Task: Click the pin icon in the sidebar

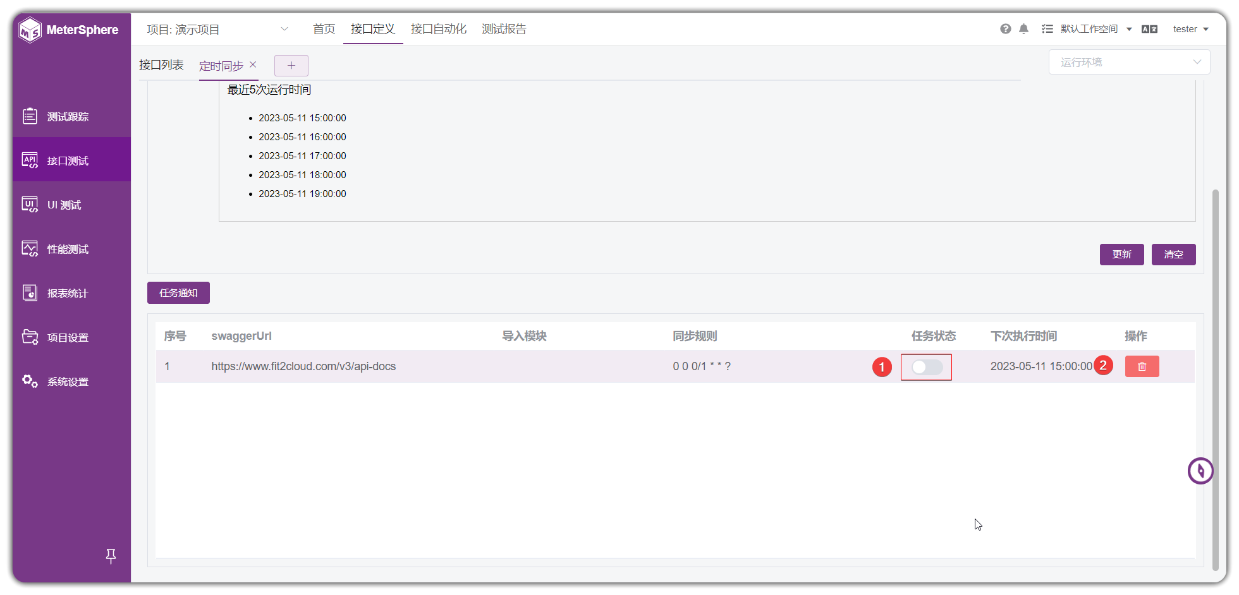Action: [x=111, y=556]
